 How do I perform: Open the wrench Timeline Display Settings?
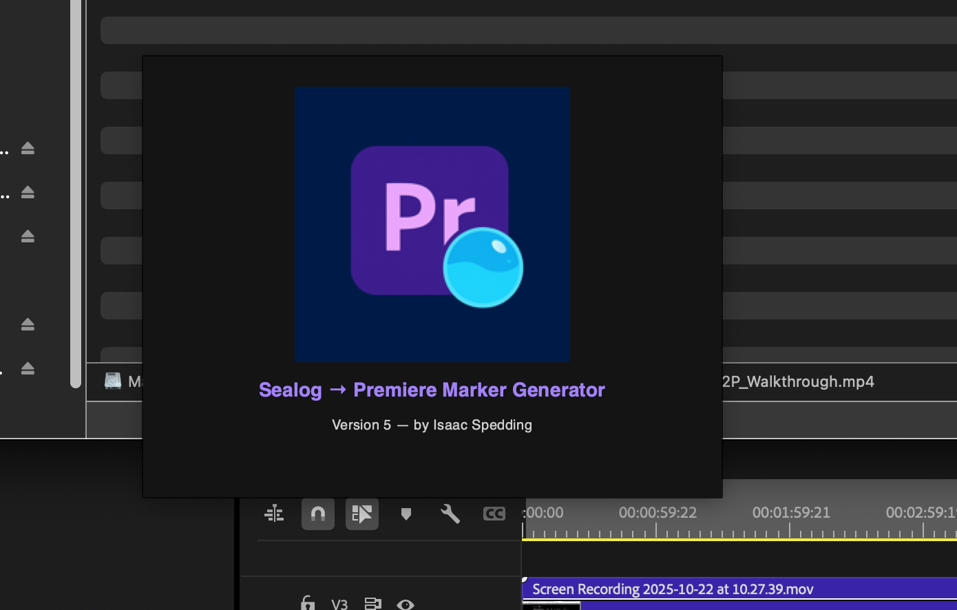450,514
